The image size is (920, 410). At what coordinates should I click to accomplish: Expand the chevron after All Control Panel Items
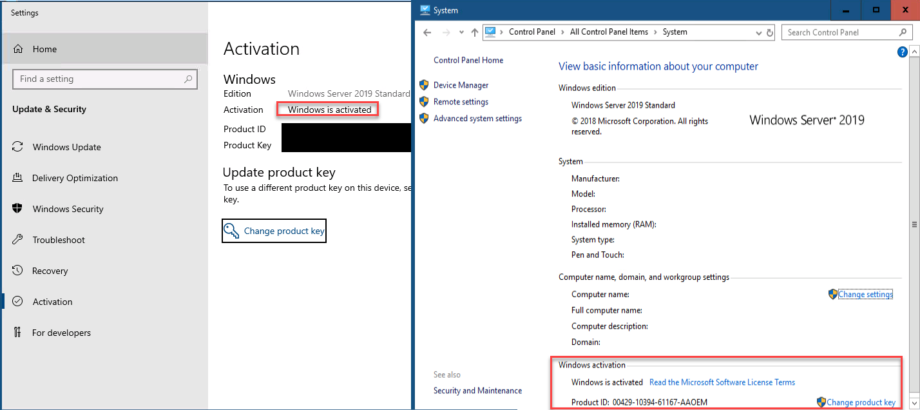[655, 32]
